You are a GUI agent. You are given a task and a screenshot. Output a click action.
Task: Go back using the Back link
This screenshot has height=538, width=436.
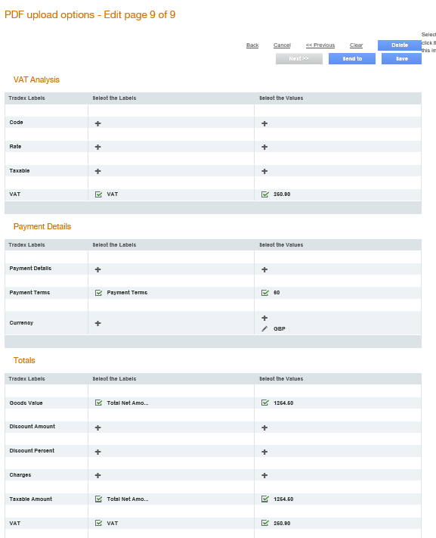pos(252,45)
